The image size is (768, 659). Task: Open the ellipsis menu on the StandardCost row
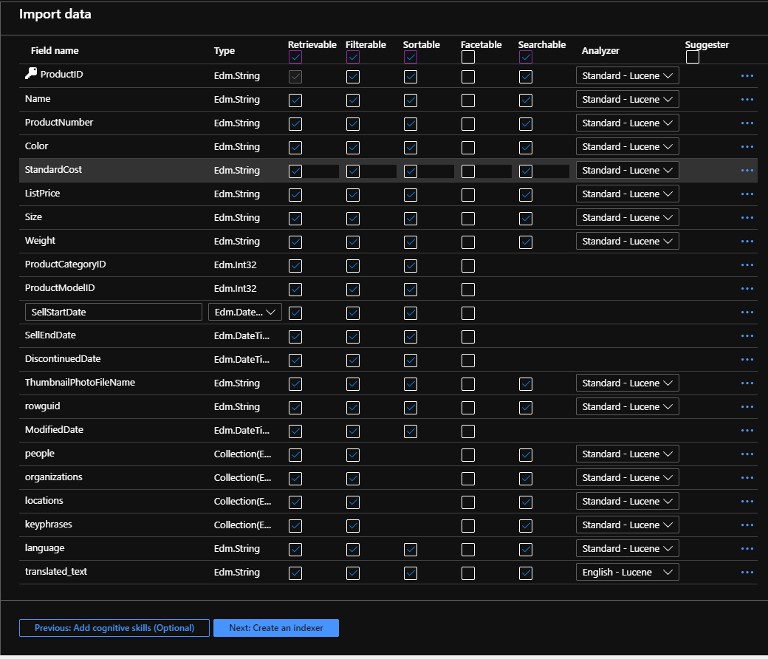pyautogui.click(x=747, y=170)
